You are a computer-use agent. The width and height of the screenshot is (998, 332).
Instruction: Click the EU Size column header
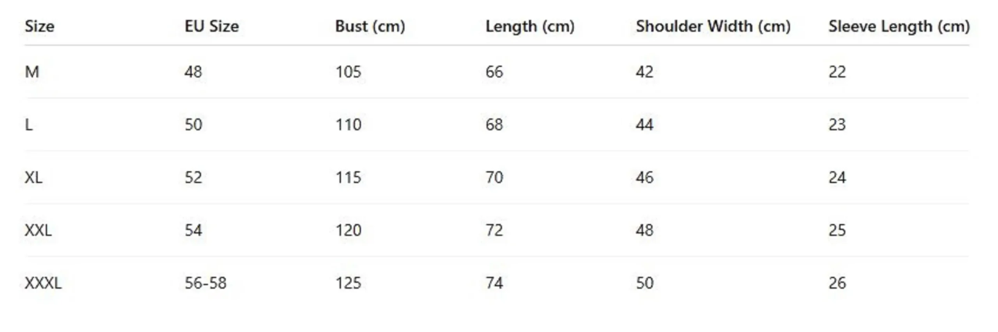pos(212,26)
